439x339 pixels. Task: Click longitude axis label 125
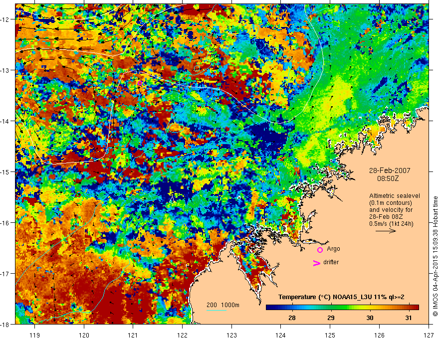tap(330, 335)
